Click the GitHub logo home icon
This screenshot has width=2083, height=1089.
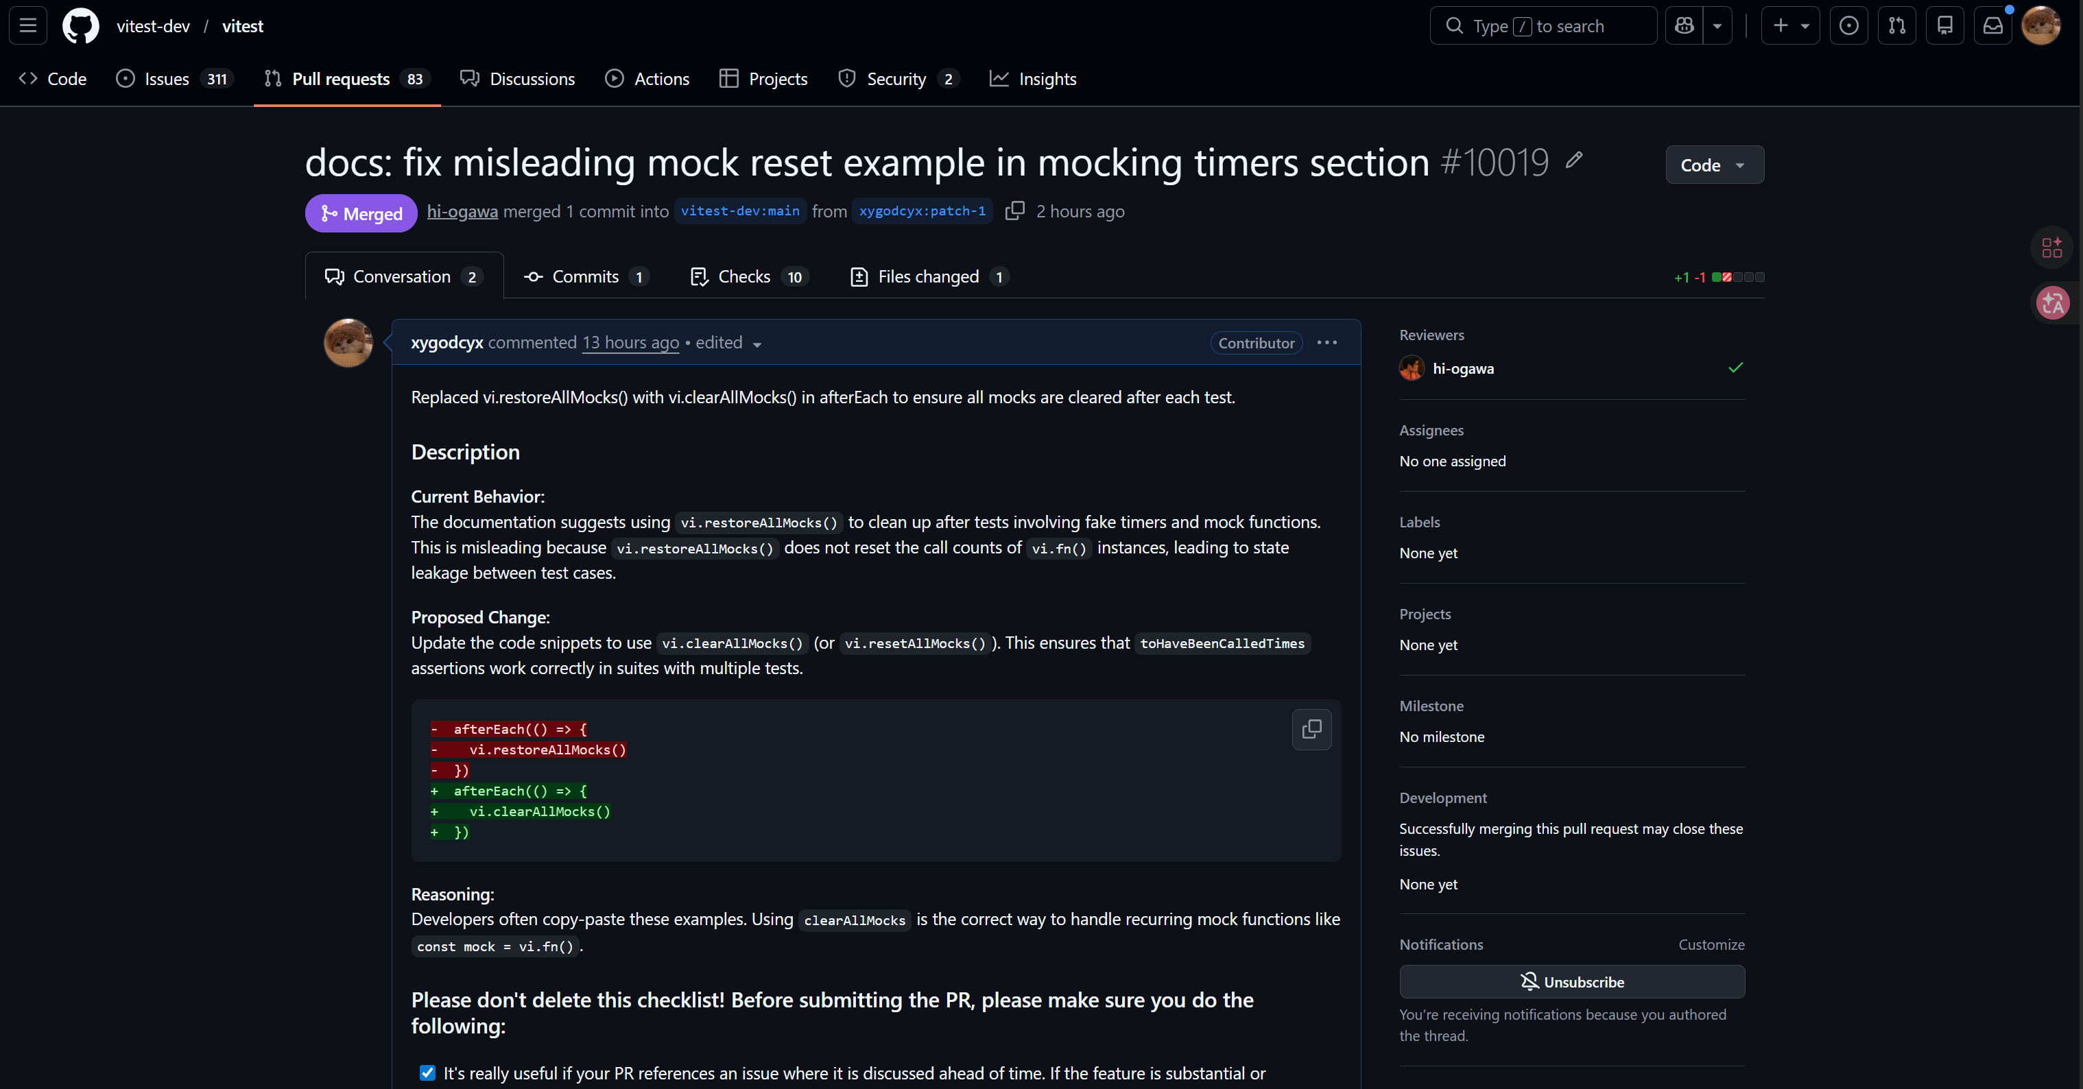(x=81, y=26)
